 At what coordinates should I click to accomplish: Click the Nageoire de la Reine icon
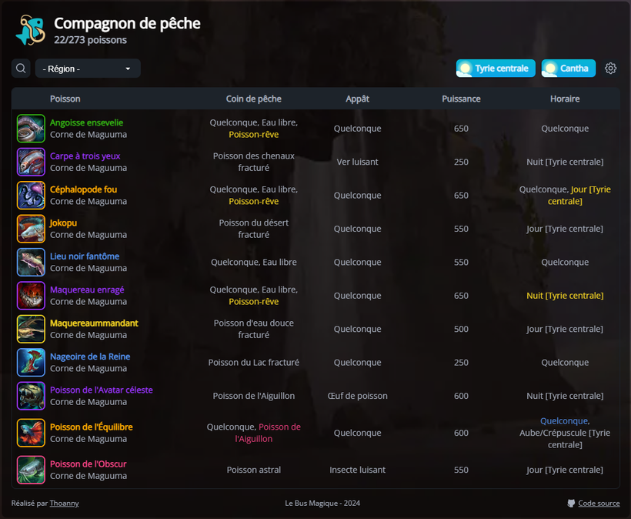pos(31,363)
